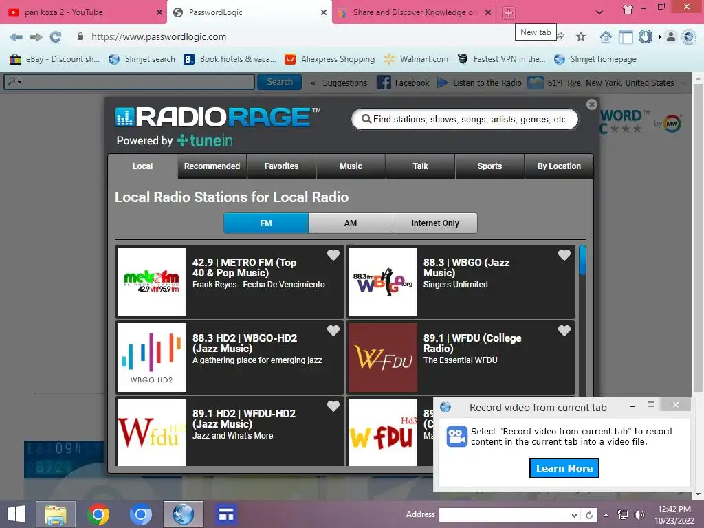Viewport: 704px width, 528px height.
Task: Favorite the 88.3 HD2 WBGO-HD2 heart
Action: tap(333, 331)
